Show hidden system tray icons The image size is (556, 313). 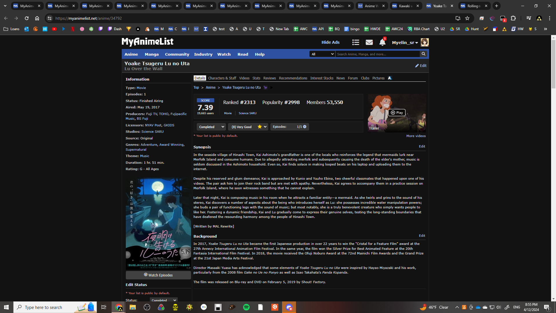pyautogui.click(x=457, y=307)
